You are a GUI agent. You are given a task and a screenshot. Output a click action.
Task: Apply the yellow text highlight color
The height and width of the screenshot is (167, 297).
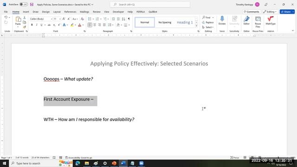pyautogui.click(x=72, y=25)
